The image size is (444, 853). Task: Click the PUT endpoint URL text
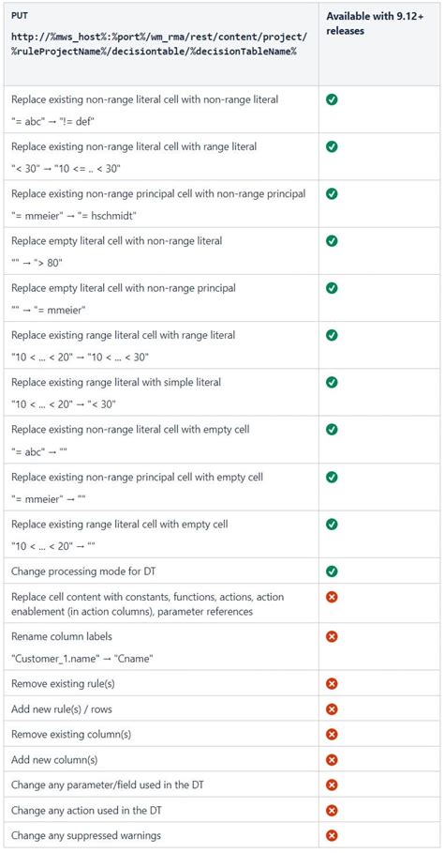(159, 45)
